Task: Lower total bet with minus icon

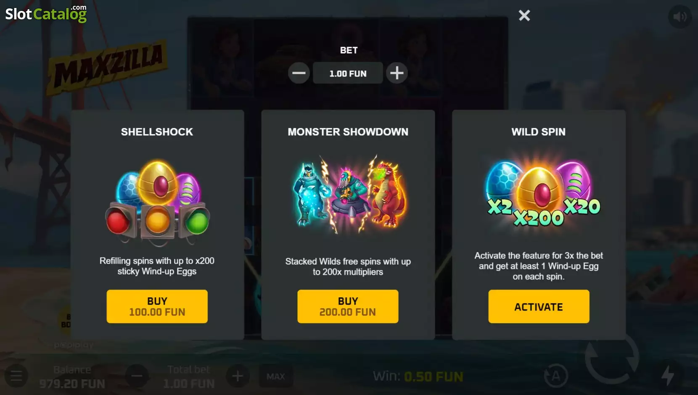Action: (x=137, y=376)
